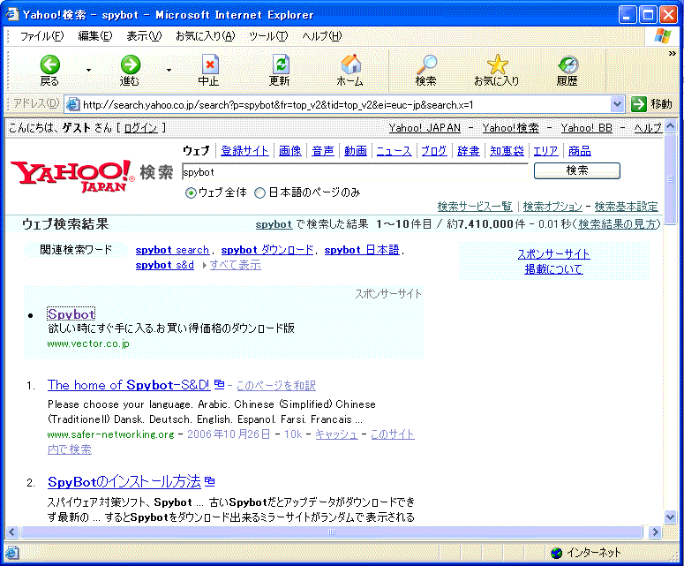Open 検索基本設定 link
The height and width of the screenshot is (566, 684).
click(x=626, y=206)
